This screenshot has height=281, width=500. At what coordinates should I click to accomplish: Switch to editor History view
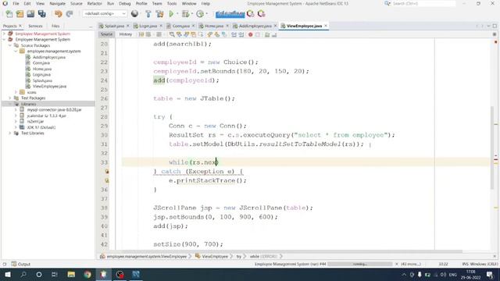[x=125, y=34]
